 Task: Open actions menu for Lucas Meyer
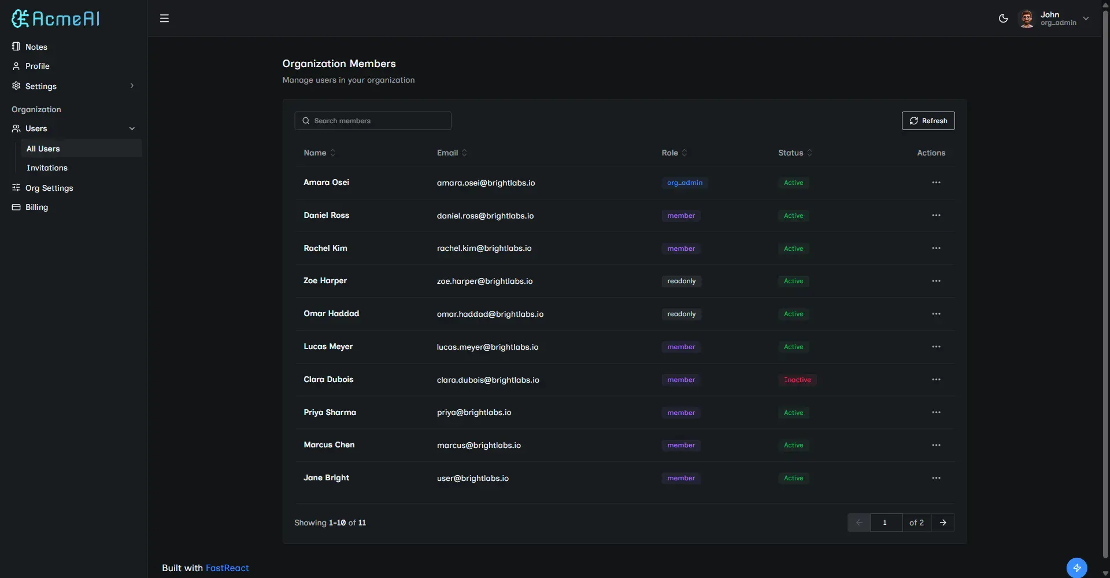[x=936, y=347]
